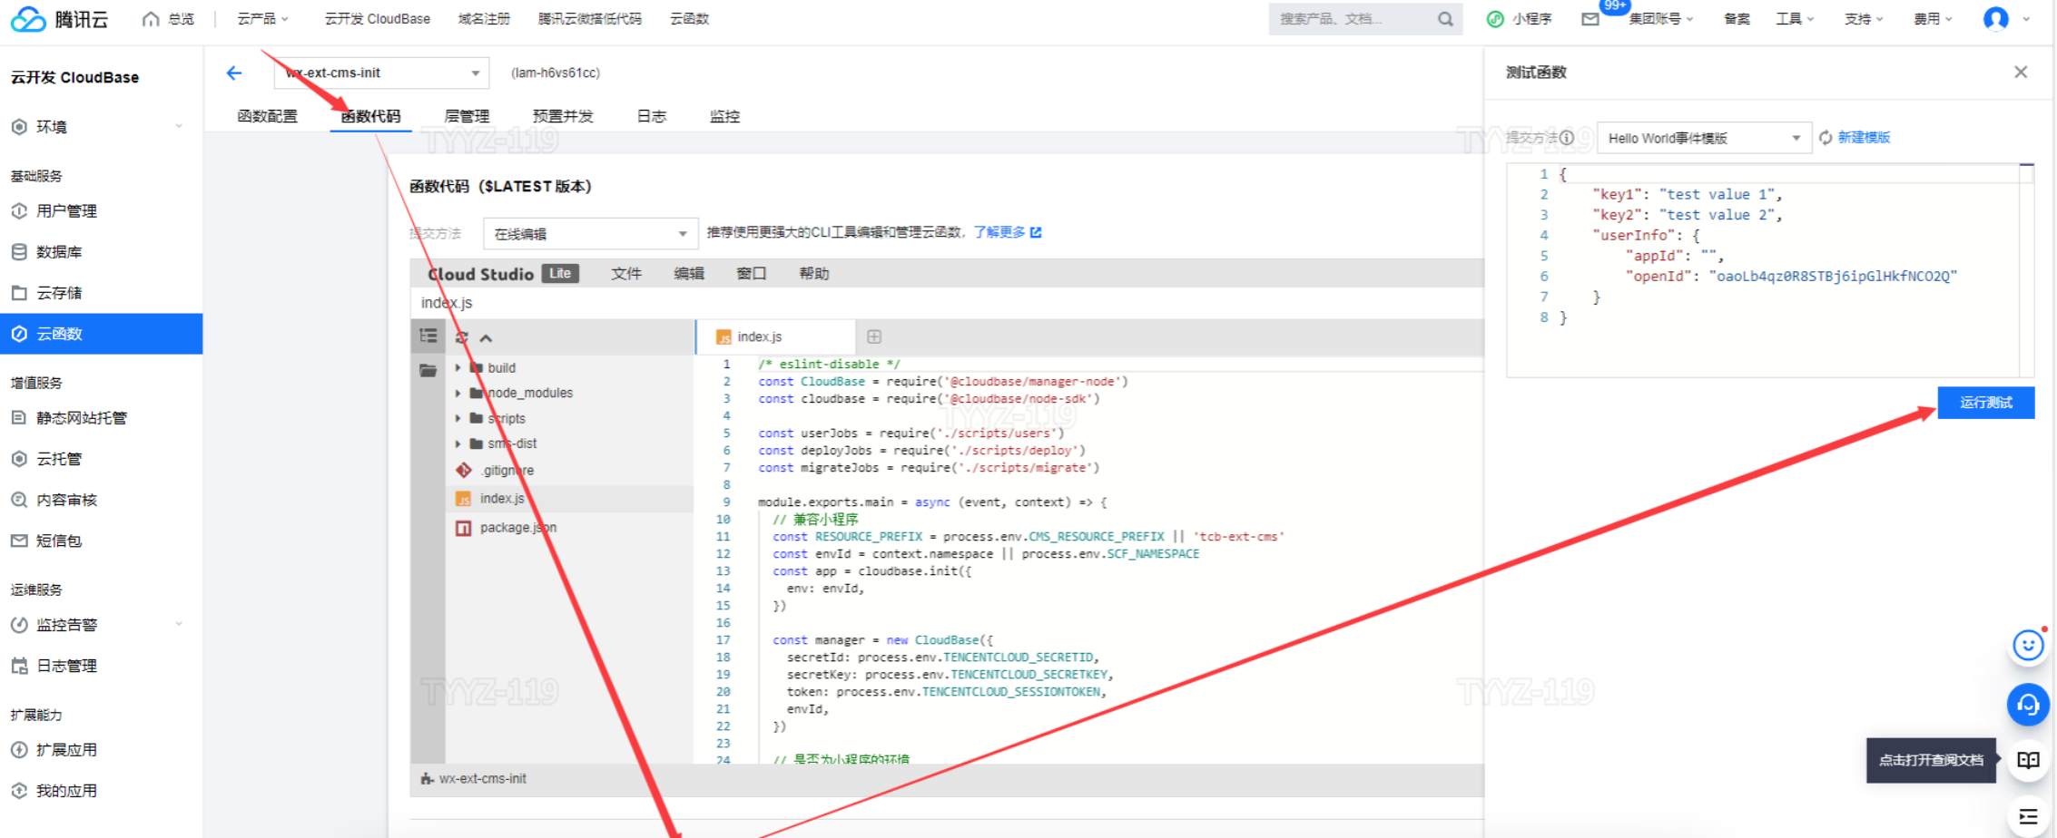Image resolution: width=2057 pixels, height=838 pixels.
Task: Open 扩展应用 in the sidebar
Action: pos(101,749)
